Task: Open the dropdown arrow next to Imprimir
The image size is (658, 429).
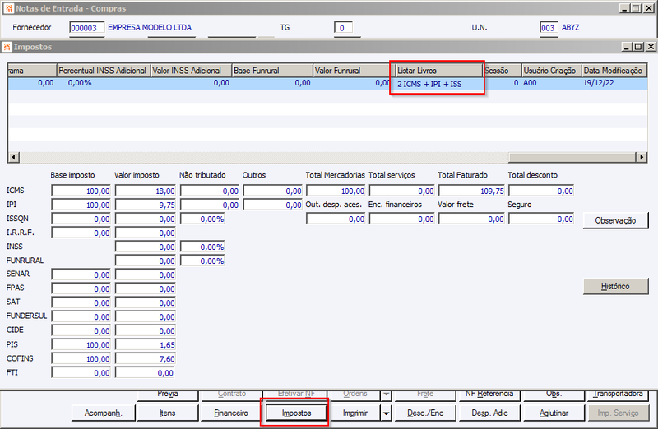Action: coord(386,413)
